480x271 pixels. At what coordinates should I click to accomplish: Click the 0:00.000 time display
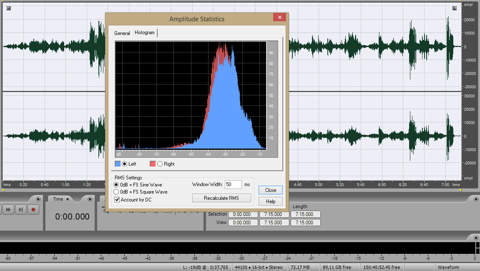72,216
